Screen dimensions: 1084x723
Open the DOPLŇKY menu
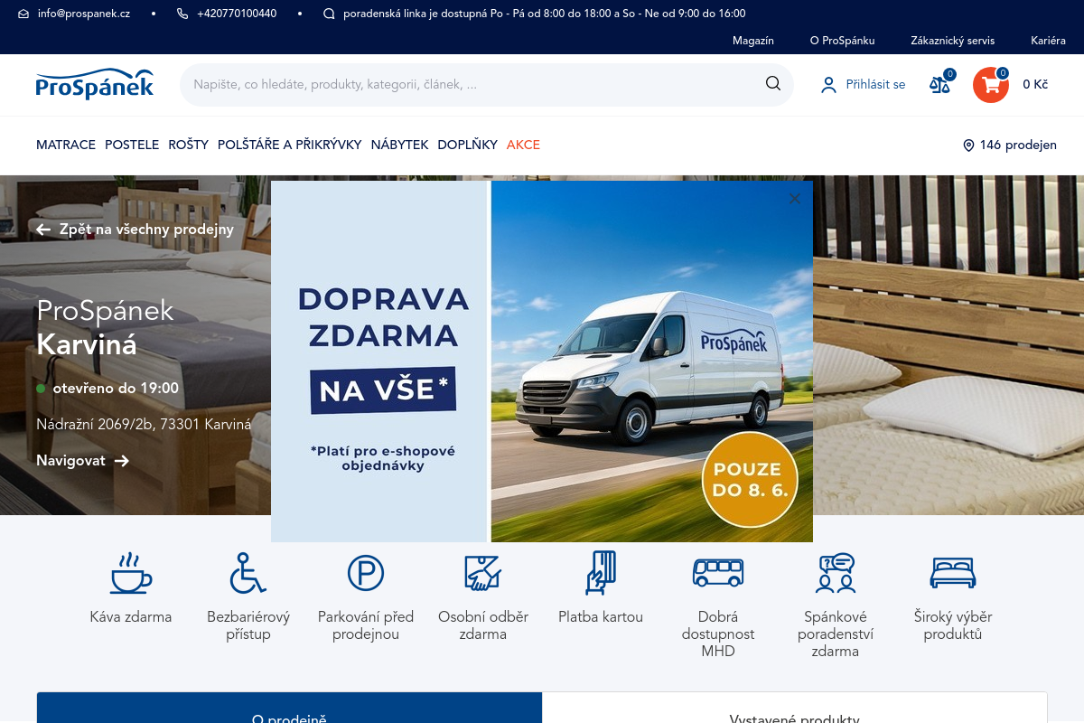[467, 145]
